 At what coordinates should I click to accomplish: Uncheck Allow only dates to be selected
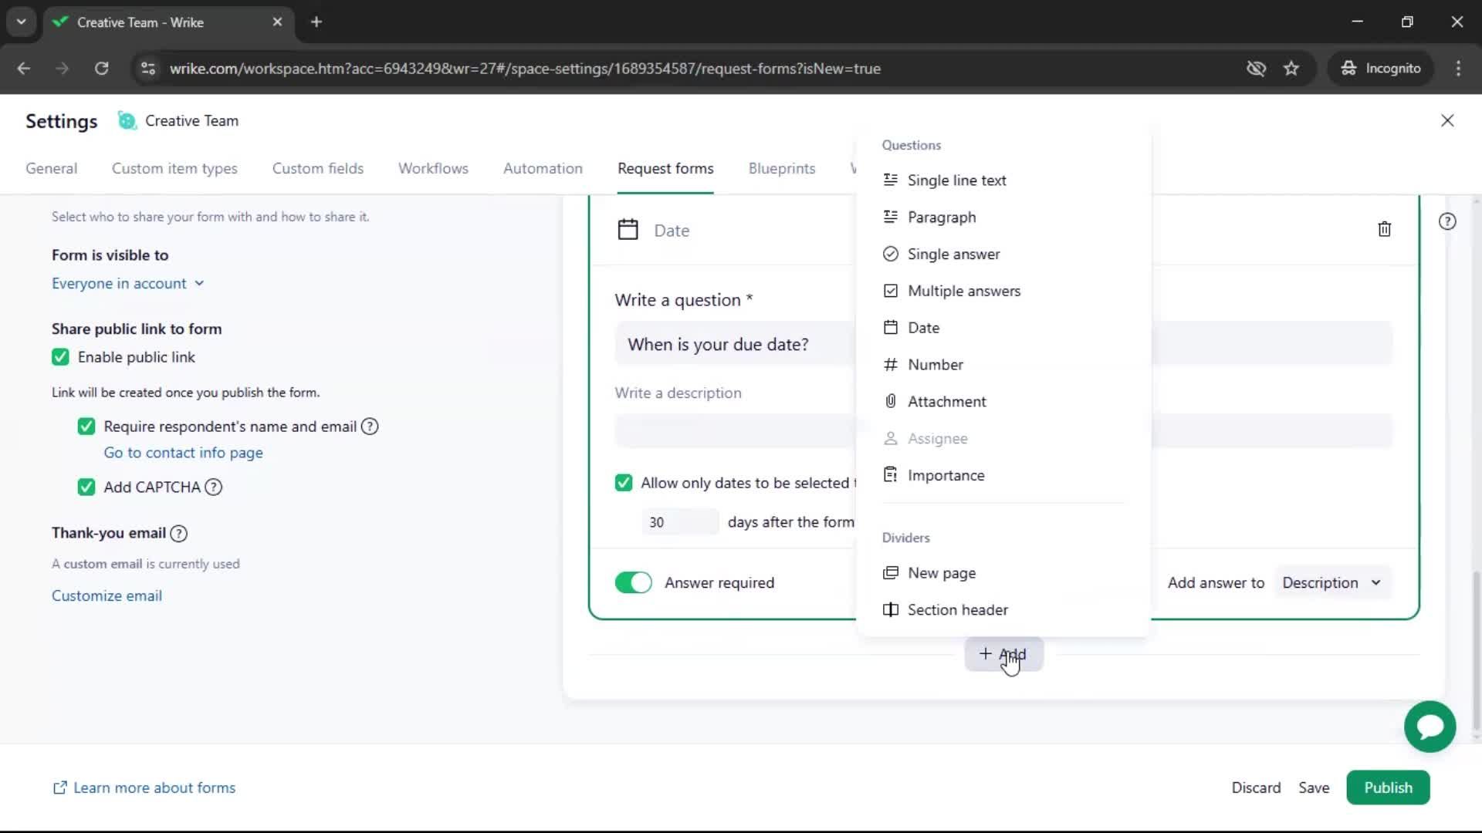point(624,483)
